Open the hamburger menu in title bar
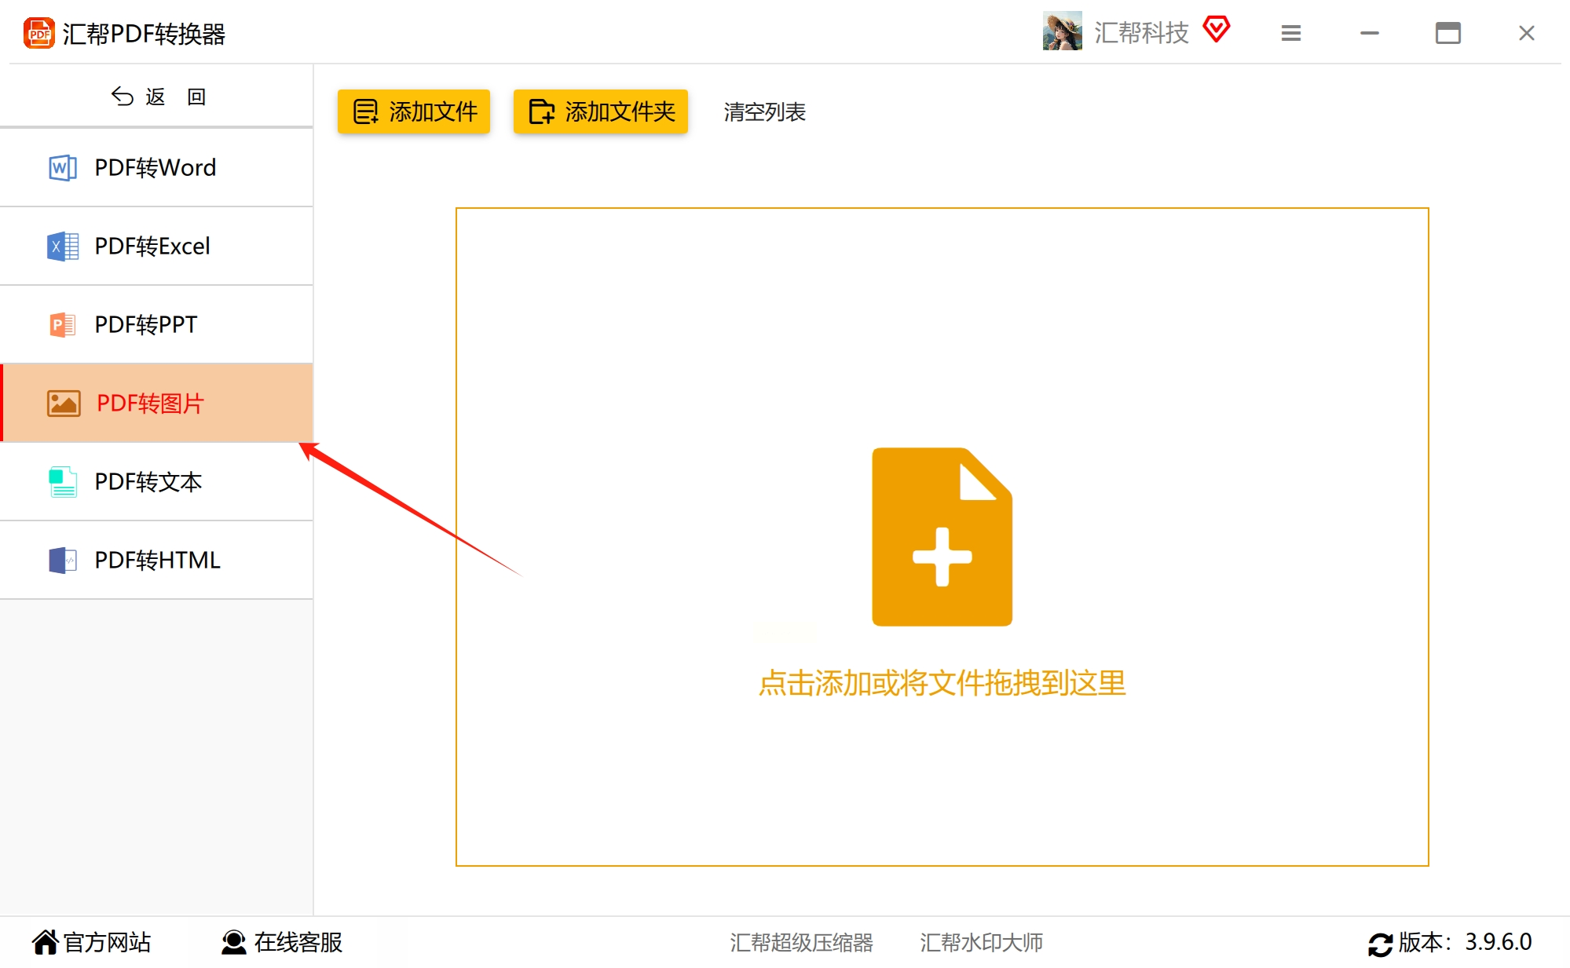 coord(1290,33)
